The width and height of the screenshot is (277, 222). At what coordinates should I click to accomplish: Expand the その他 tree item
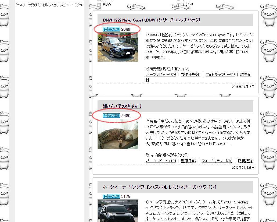click(178, 5)
